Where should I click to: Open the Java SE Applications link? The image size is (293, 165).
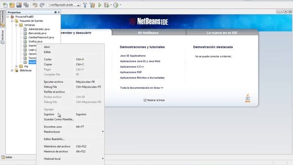(133, 55)
